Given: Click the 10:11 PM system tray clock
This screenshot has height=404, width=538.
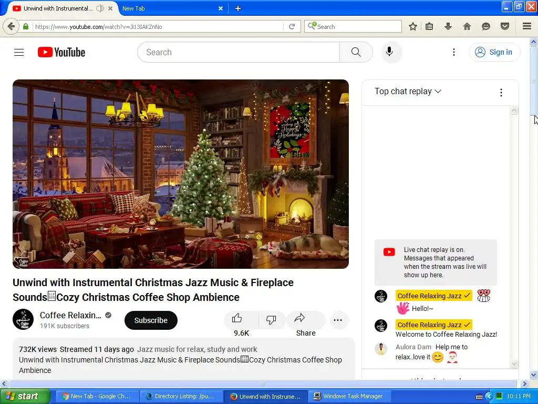Looking at the screenshot, I should pos(518,396).
